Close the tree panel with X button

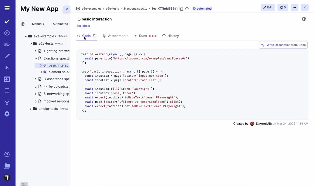tap(67, 9)
